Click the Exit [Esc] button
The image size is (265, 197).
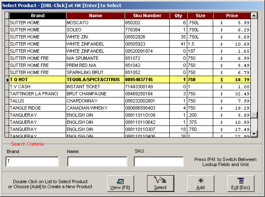241,184
